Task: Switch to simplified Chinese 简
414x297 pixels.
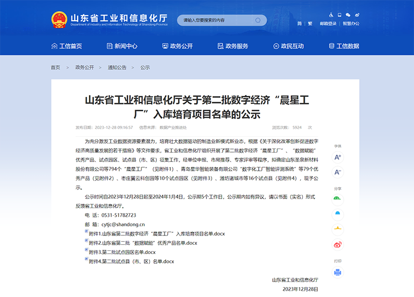Action: click(x=300, y=24)
